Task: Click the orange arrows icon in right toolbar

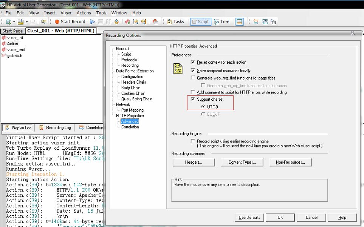Action: coord(256,22)
